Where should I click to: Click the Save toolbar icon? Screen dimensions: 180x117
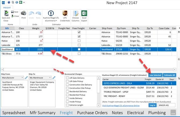point(12,12)
